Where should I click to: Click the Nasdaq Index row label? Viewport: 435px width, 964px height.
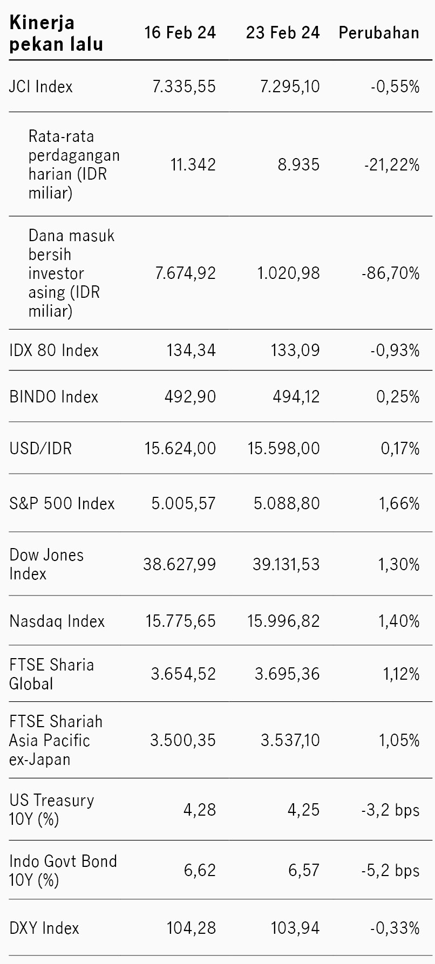coord(57,621)
